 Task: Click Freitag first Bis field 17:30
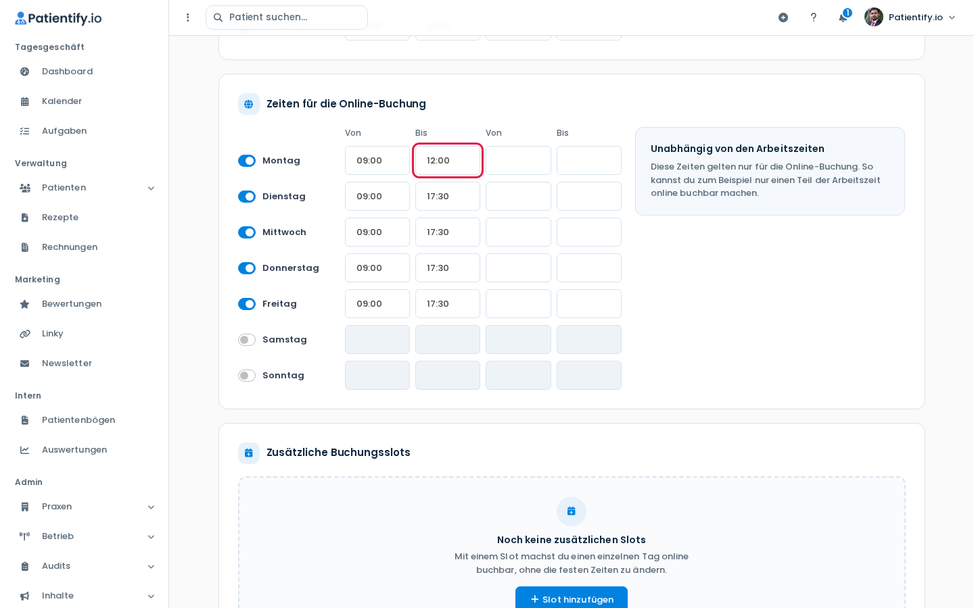[448, 304]
